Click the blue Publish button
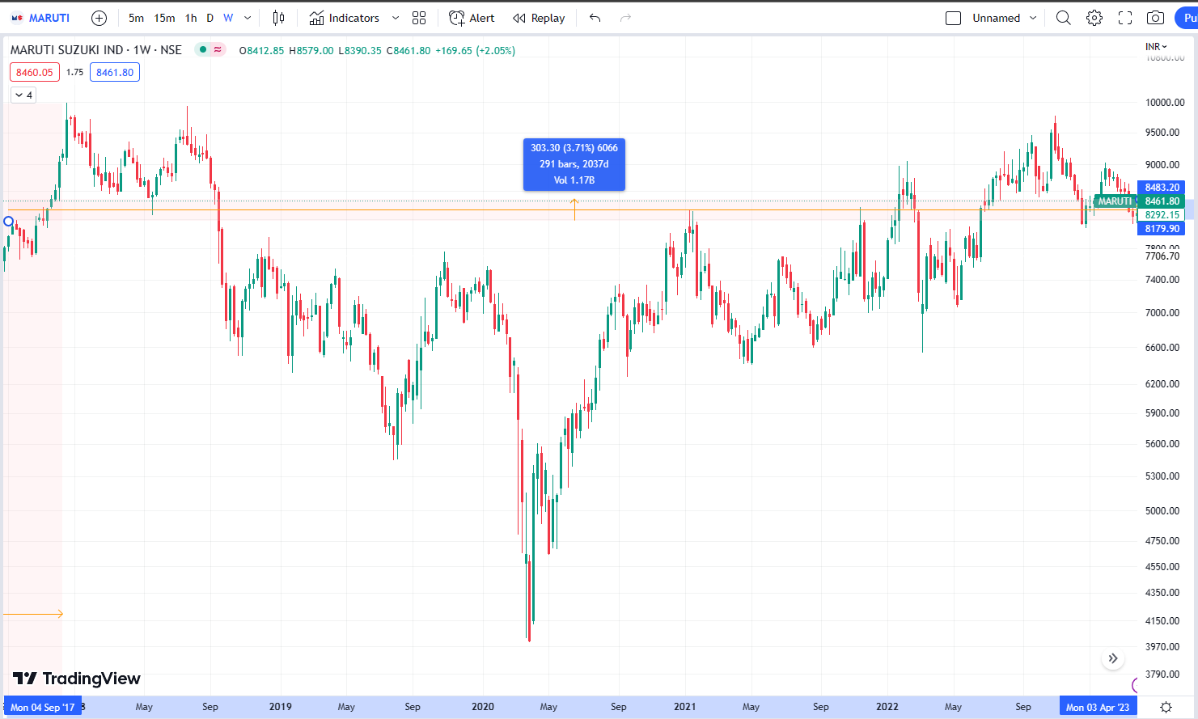1198x719 pixels. [x=1187, y=18]
